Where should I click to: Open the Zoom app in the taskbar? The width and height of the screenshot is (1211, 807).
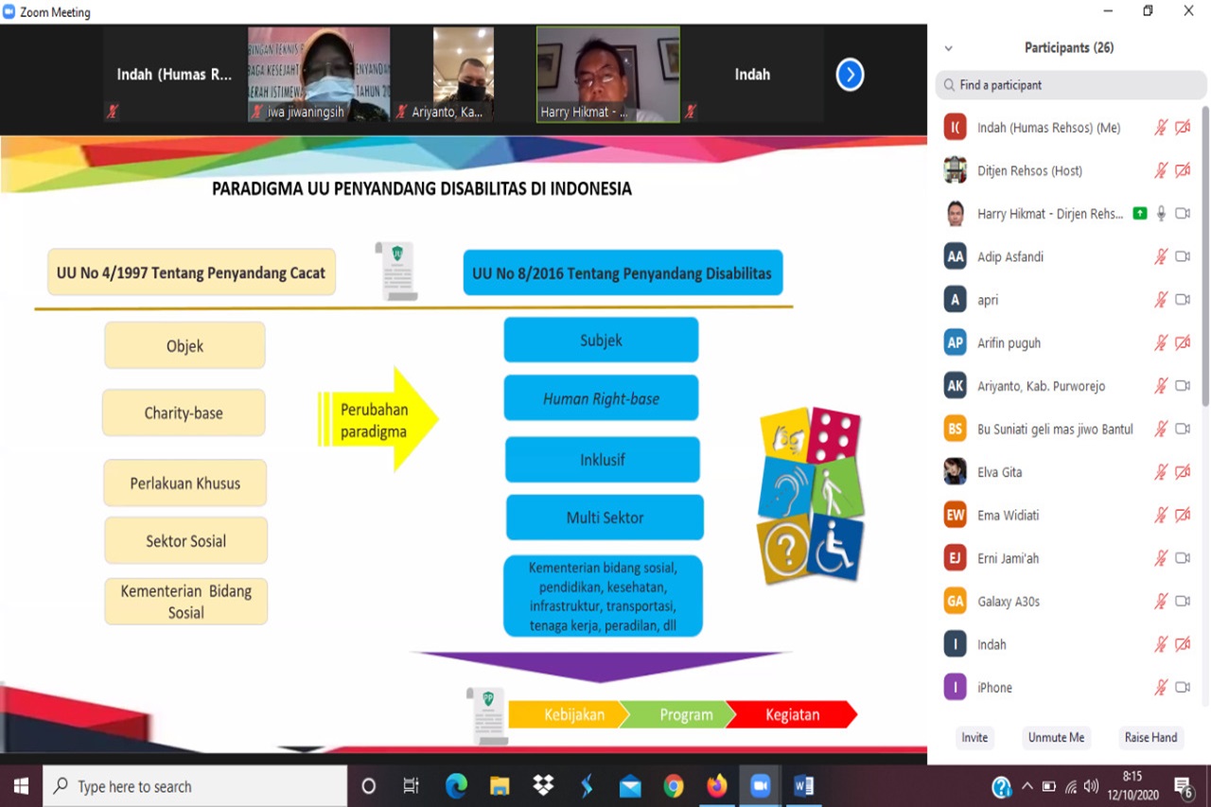tap(760, 786)
